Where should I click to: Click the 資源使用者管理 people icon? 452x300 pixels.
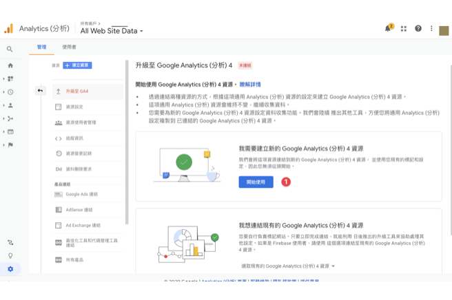click(x=59, y=122)
